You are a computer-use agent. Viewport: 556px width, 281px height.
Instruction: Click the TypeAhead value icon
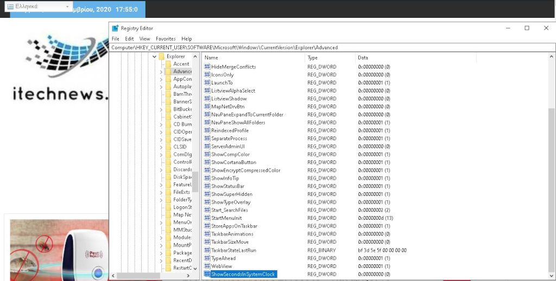[207, 258]
